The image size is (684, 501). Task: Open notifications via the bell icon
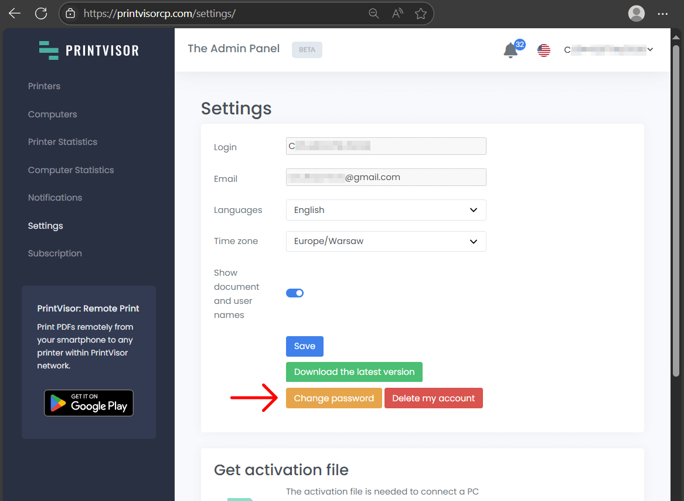point(509,50)
